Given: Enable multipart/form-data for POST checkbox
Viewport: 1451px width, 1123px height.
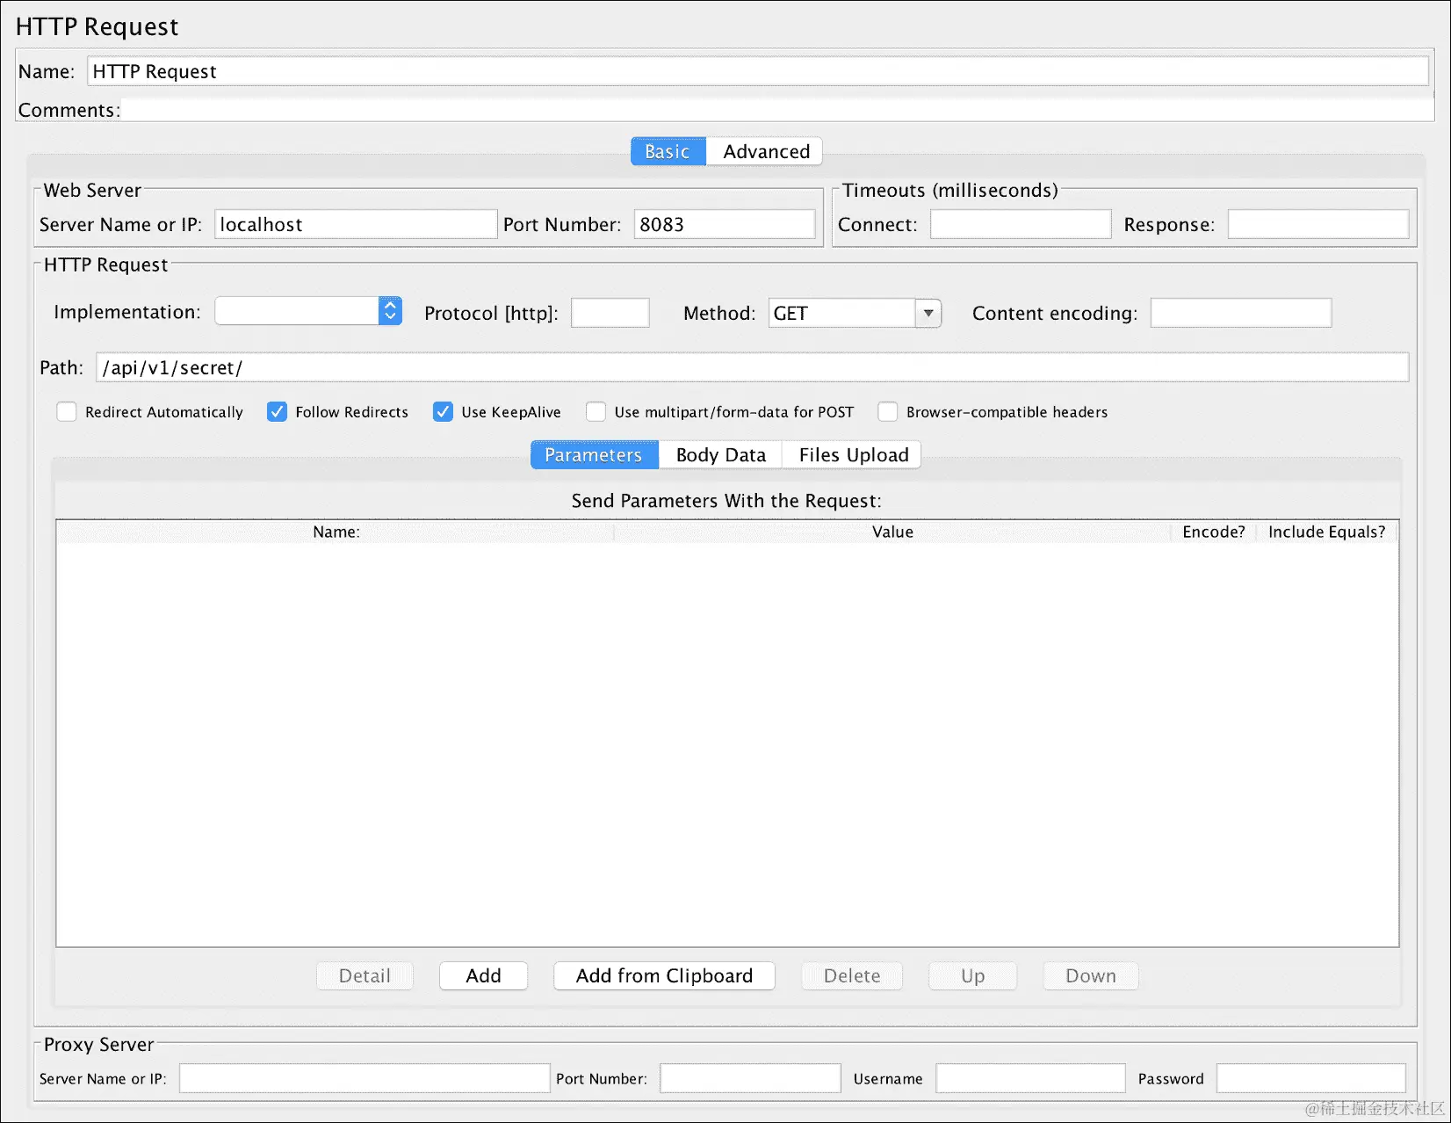Looking at the screenshot, I should pos(596,411).
